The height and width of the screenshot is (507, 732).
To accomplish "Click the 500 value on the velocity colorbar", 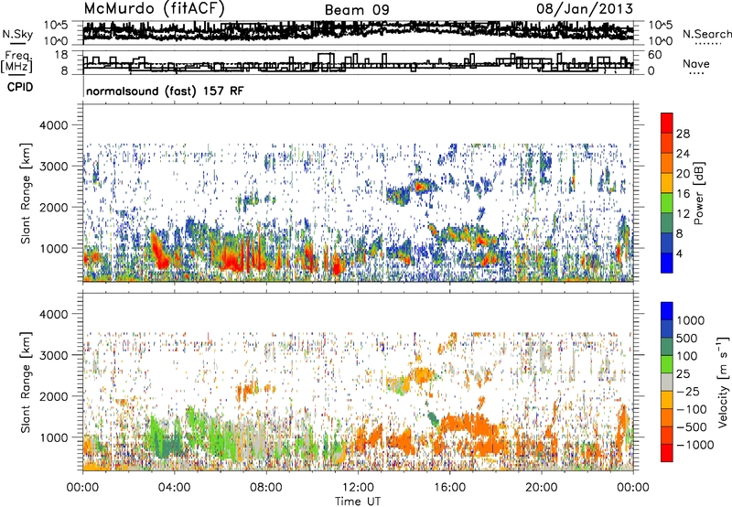I will click(687, 338).
